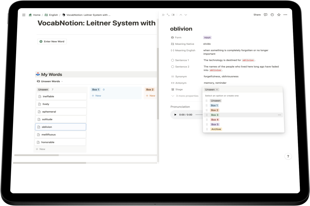This screenshot has width=310, height=206.
Task: Click the help question mark button
Action: click(x=288, y=156)
